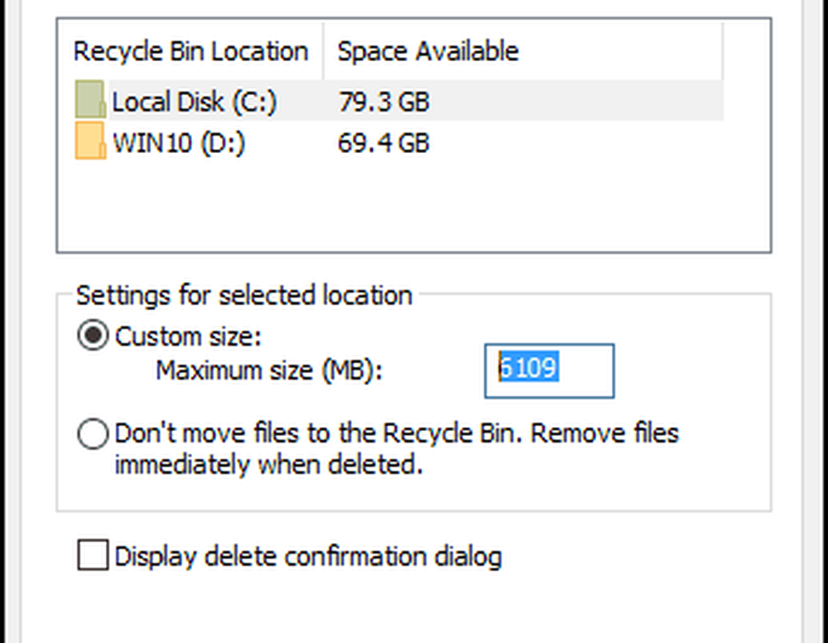Viewport: 828px width, 643px height.
Task: Select the Local Disk (C:) name label
Action: pyautogui.click(x=195, y=103)
